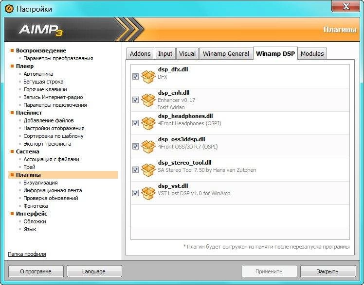Select the Интерфейс category

click(32, 214)
